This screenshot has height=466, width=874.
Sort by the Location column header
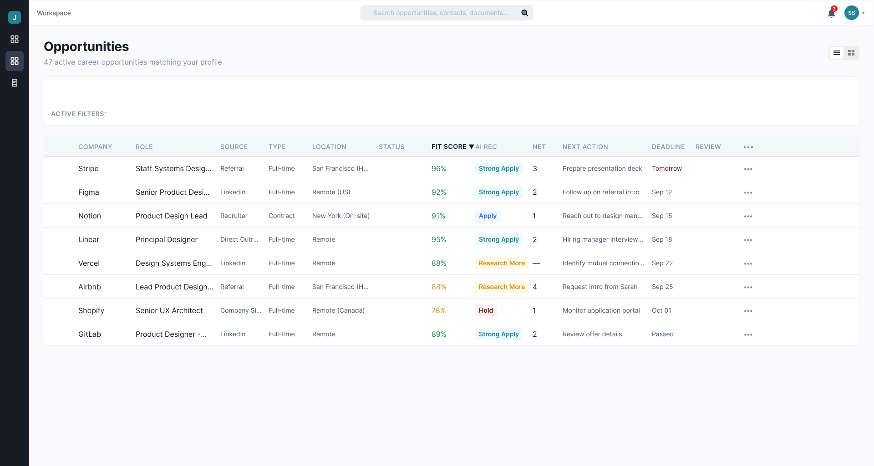click(329, 147)
